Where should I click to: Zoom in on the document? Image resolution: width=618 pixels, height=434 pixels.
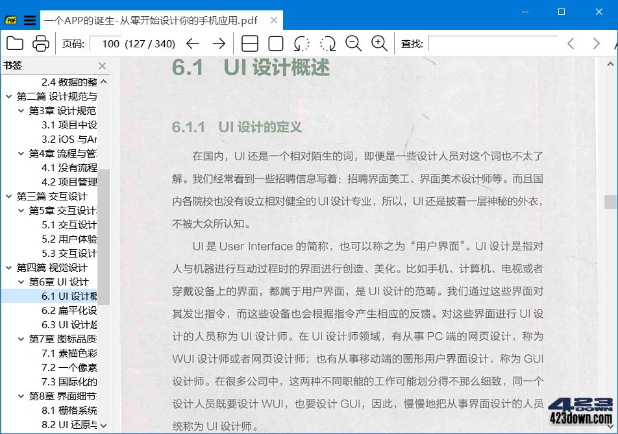[x=378, y=43]
